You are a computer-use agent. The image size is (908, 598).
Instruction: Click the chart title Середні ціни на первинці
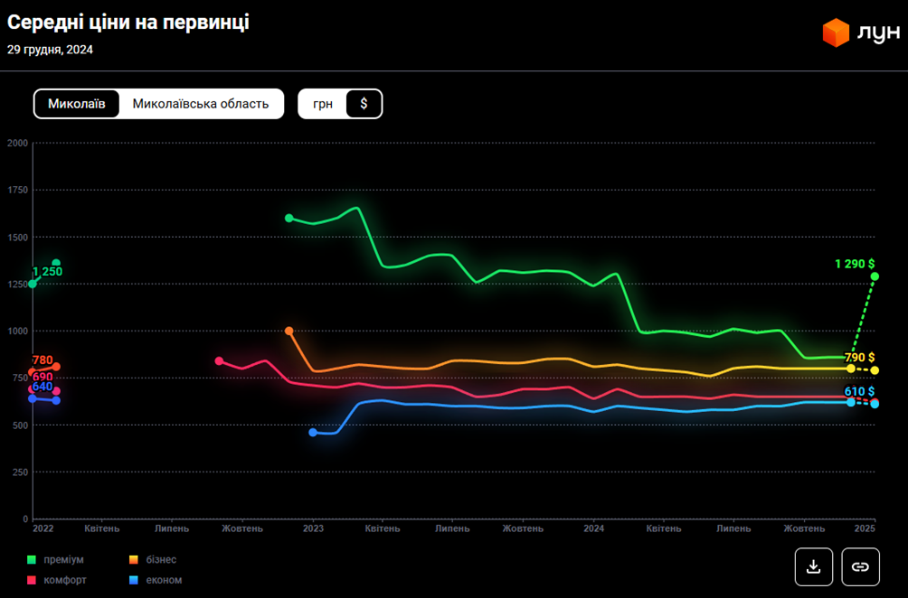[x=128, y=23]
